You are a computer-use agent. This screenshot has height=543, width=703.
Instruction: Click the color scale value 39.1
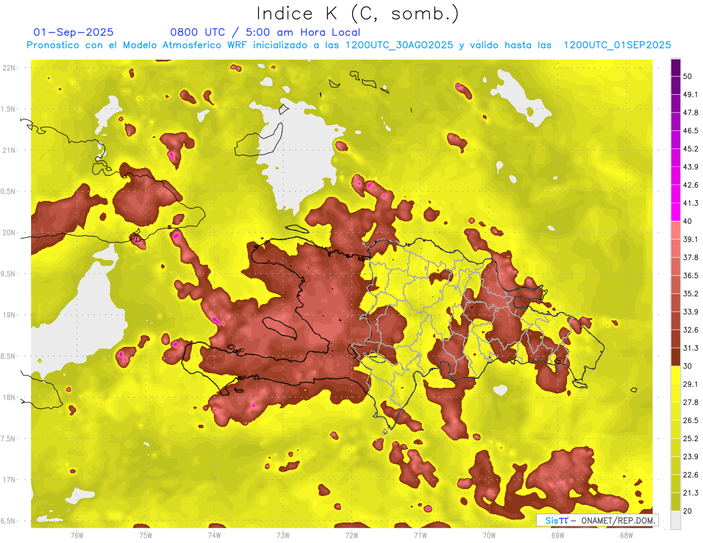point(691,239)
